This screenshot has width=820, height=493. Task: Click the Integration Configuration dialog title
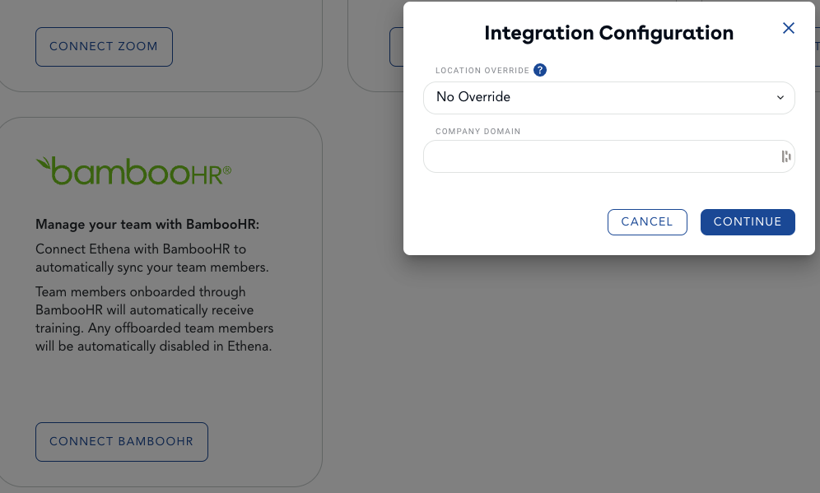coord(609,33)
